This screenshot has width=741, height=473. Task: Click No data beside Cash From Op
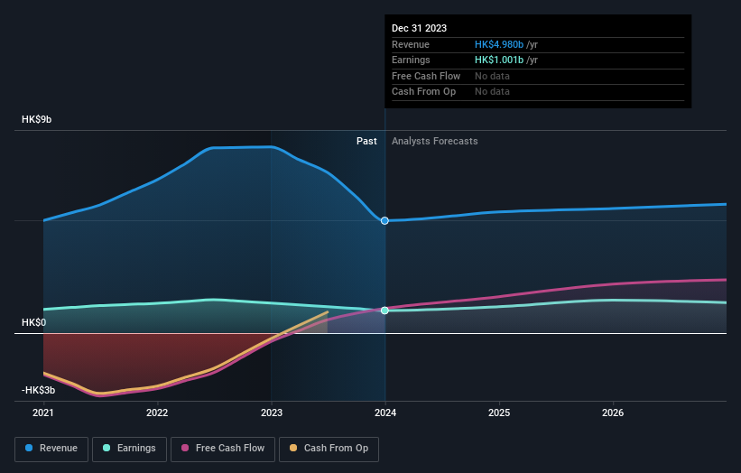[x=492, y=92]
